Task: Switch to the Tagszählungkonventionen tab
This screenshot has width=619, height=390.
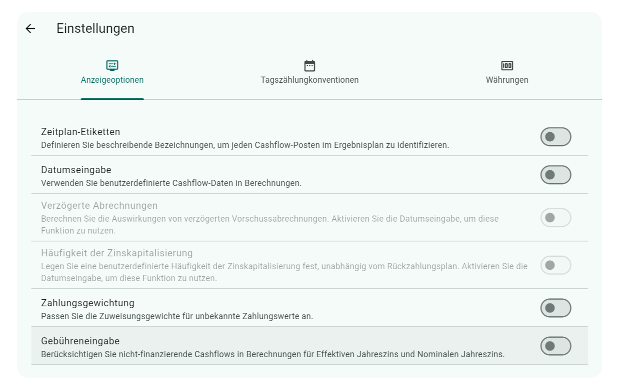Action: pyautogui.click(x=309, y=74)
